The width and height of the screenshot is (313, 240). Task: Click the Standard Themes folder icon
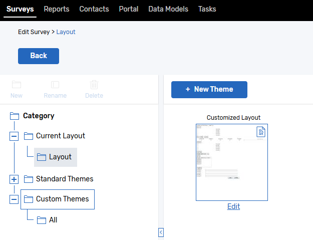pos(28,179)
